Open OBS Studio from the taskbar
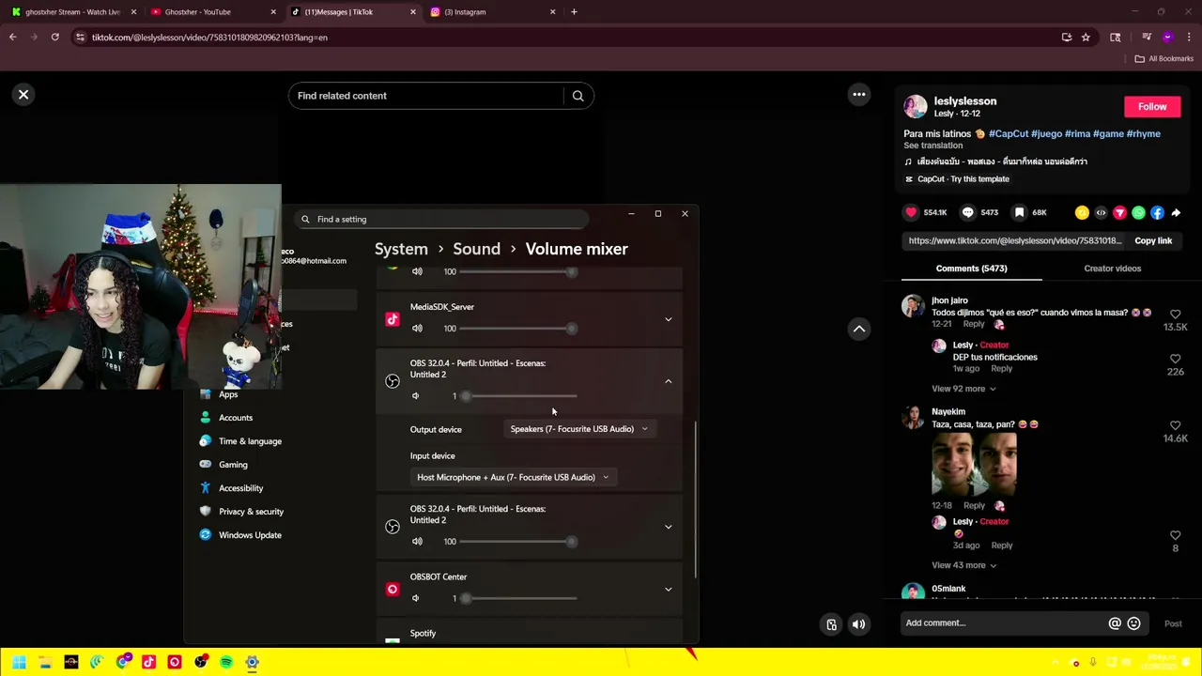 [x=200, y=662]
